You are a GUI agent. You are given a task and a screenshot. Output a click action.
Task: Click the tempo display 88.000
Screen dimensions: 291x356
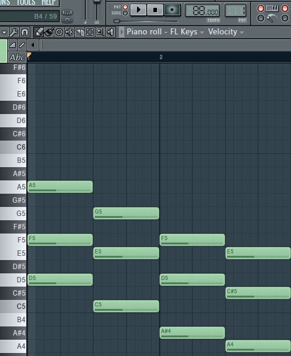point(202,10)
